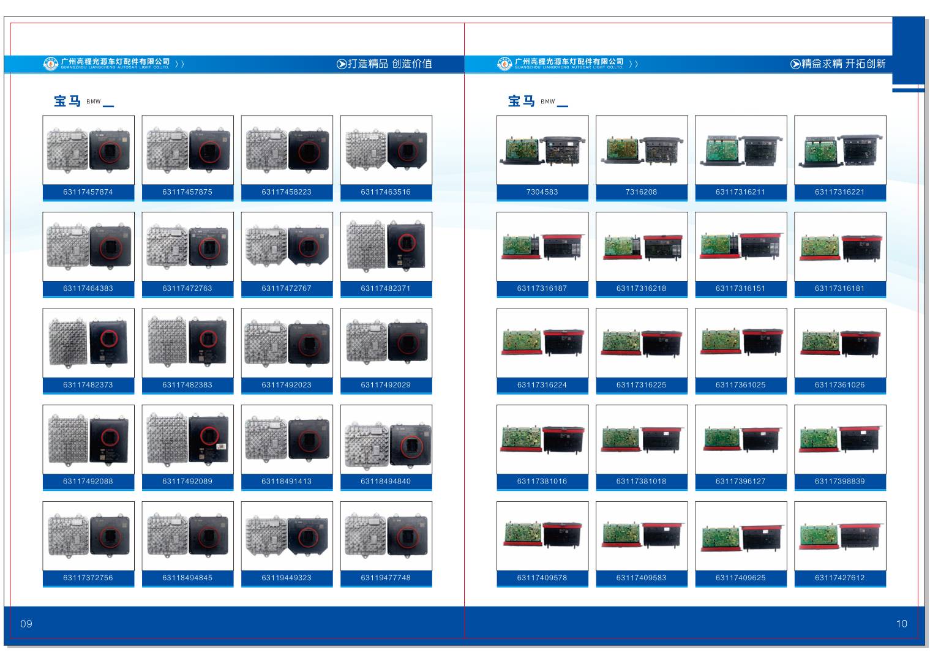The image size is (930, 661).
Task: Click page number 10 in footer
Action: [x=901, y=624]
